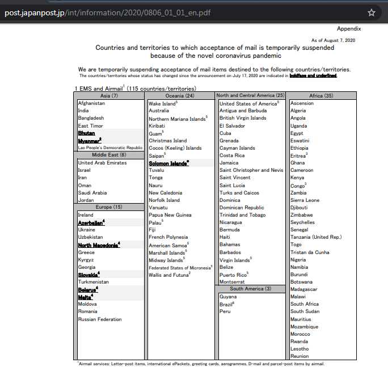Select the 'South America (3)' header
This screenshot has height=367, width=388.
[250, 289]
